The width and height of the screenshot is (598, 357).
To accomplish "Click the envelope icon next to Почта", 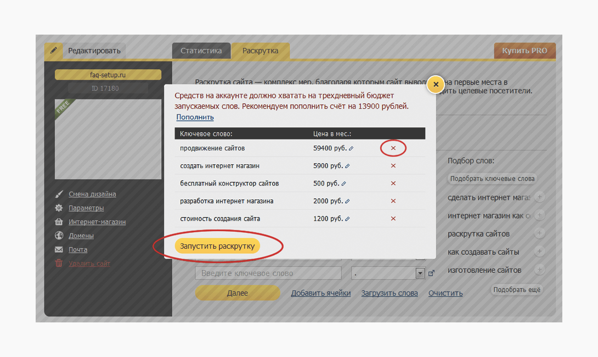I will (x=59, y=249).
